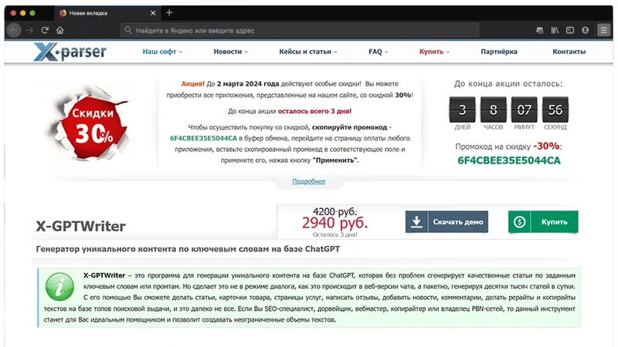Click the seconds counter showing 56
The height and width of the screenshot is (347, 618).
pos(555,109)
